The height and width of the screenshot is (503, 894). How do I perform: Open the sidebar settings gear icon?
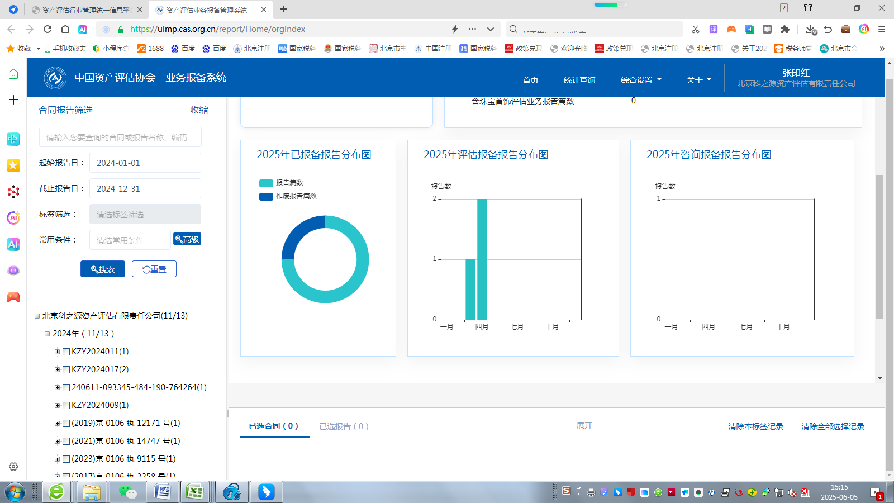point(13,466)
